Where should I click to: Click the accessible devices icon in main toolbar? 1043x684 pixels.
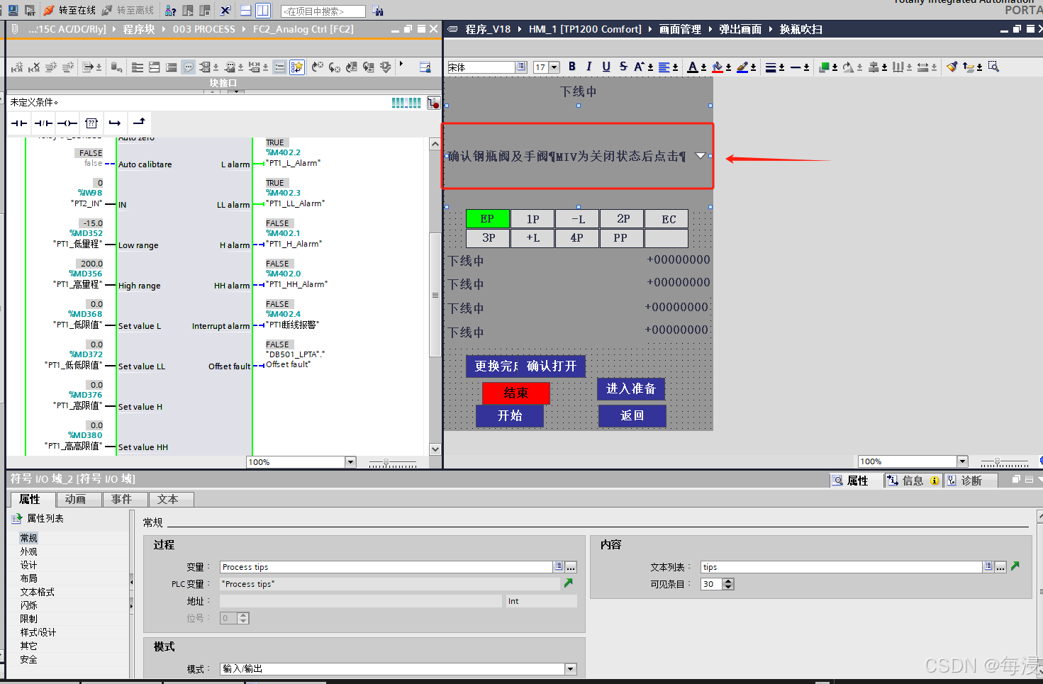click(171, 11)
